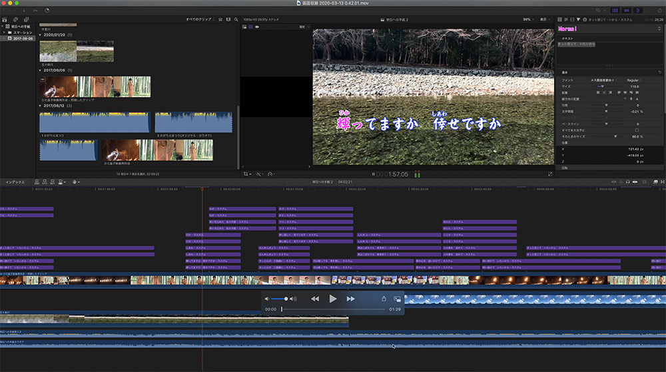Open the 表示 view options menu
Image resolution: width=666 pixels, height=372 pixels.
(544, 19)
